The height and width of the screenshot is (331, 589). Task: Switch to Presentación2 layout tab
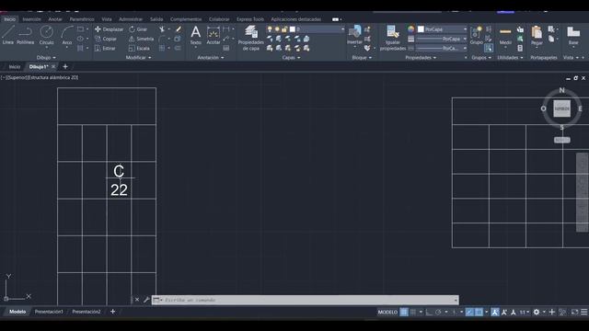(x=87, y=312)
